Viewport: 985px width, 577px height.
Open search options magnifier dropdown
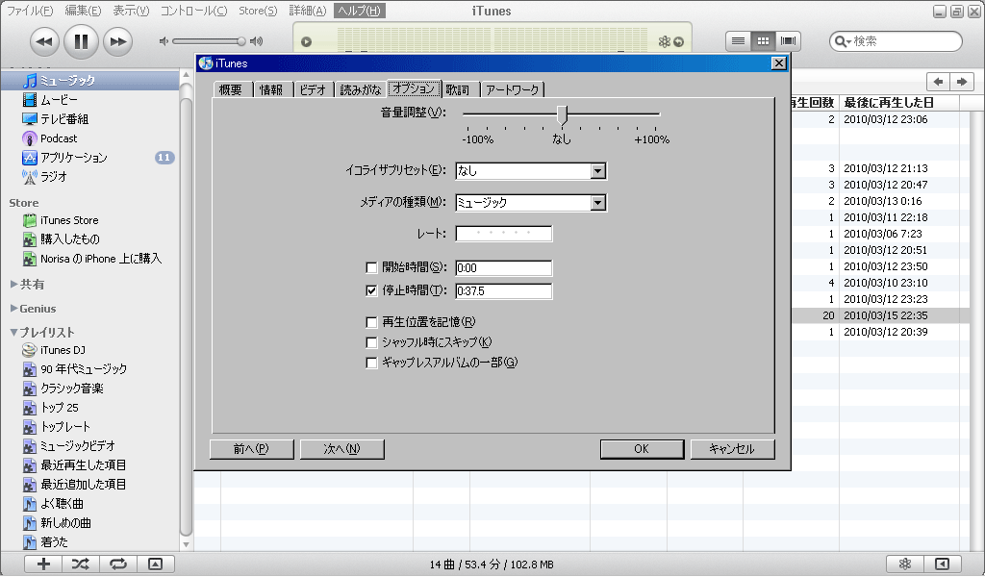tap(841, 41)
